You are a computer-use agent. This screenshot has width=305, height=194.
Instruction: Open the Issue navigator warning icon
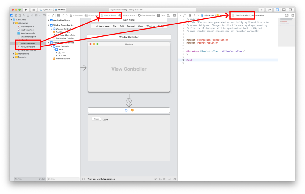(x=28, y=15)
